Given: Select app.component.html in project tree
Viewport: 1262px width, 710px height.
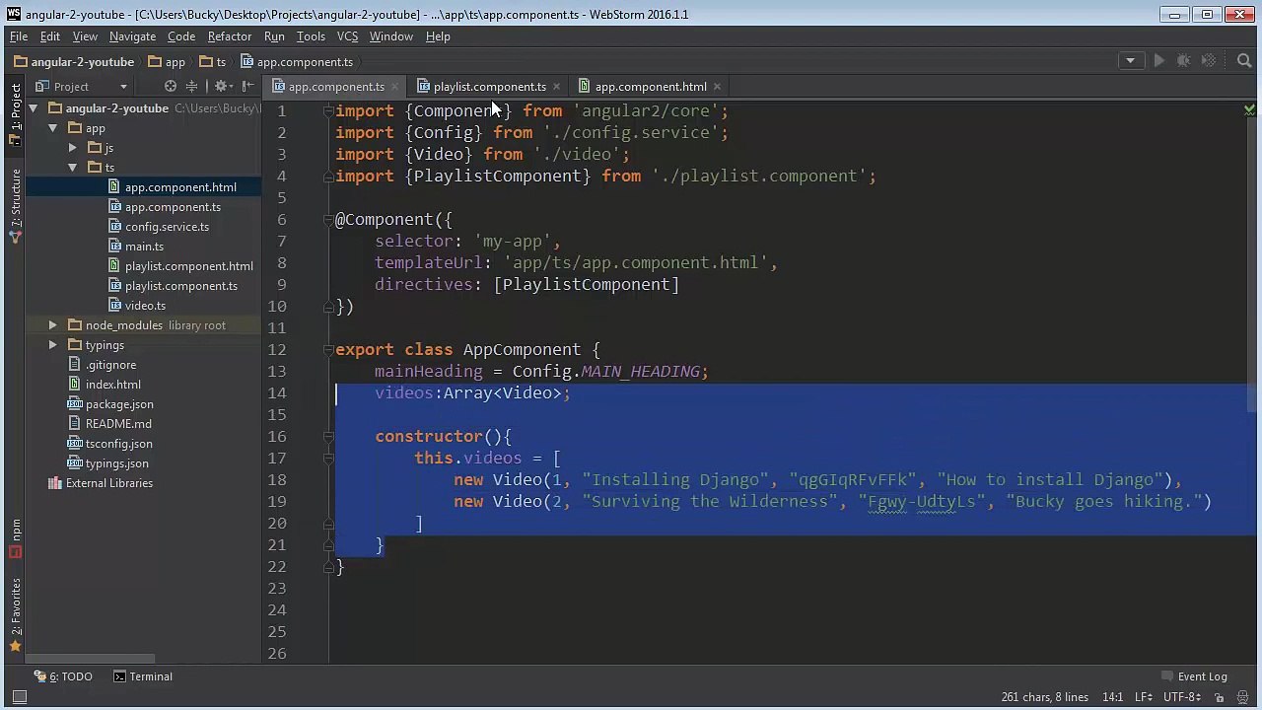Looking at the screenshot, I should click(180, 187).
